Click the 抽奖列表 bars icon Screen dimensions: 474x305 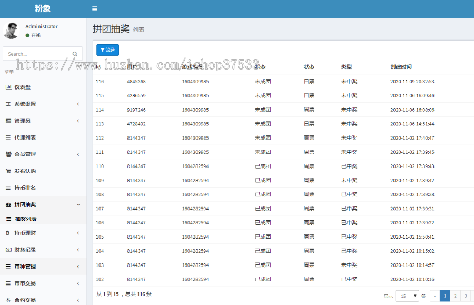click(x=9, y=219)
